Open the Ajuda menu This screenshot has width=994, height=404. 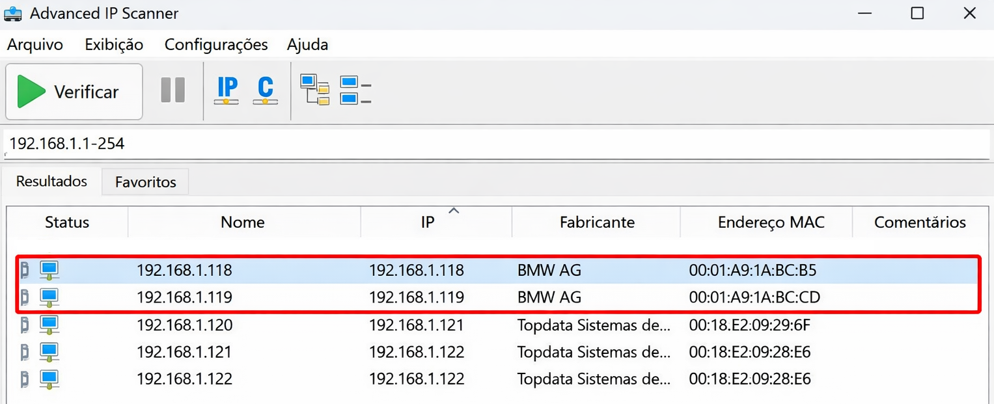click(307, 45)
